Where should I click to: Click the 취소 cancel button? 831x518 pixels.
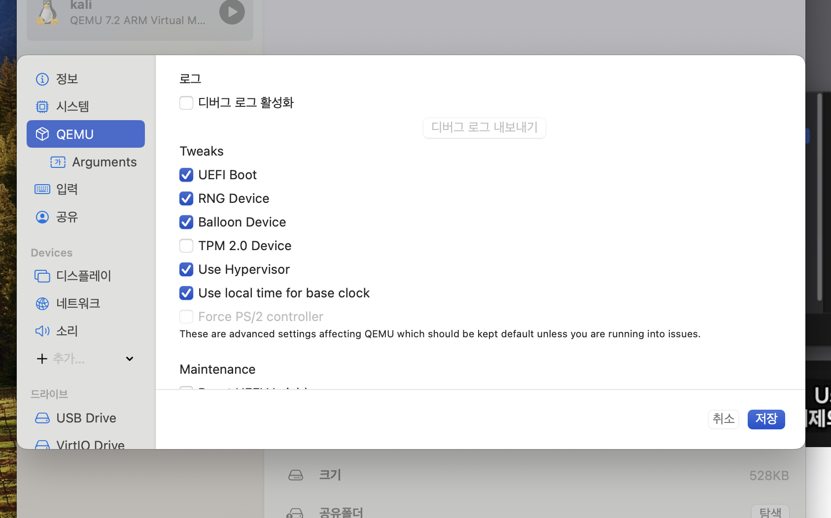tap(724, 419)
